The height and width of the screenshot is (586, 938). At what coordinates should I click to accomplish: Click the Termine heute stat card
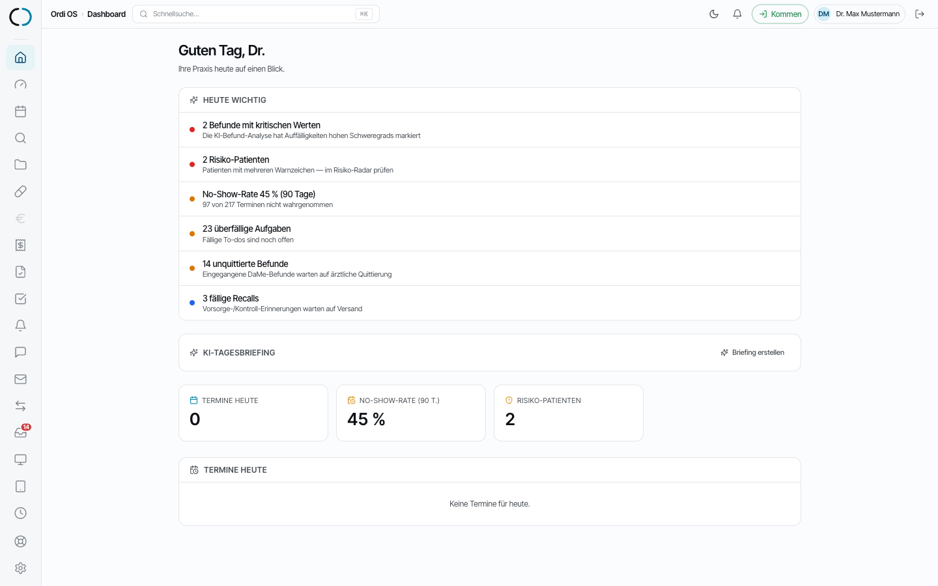[x=253, y=413]
